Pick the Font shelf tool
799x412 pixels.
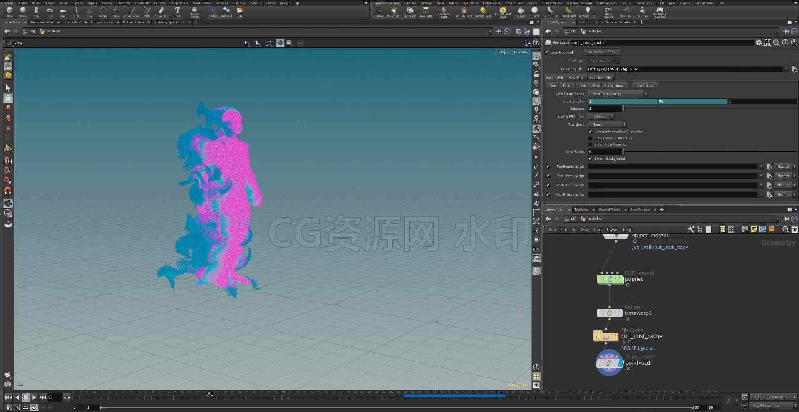(177, 12)
